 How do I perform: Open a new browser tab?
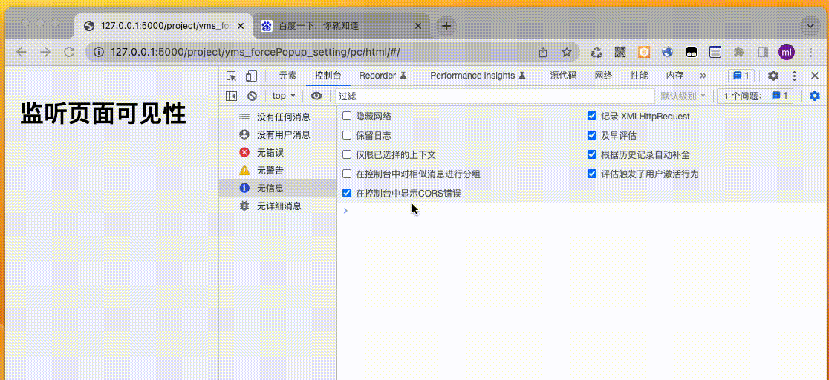pyautogui.click(x=446, y=25)
